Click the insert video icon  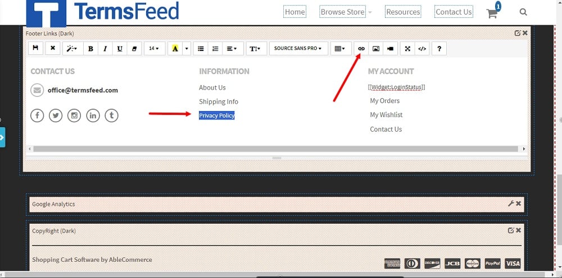(391, 49)
